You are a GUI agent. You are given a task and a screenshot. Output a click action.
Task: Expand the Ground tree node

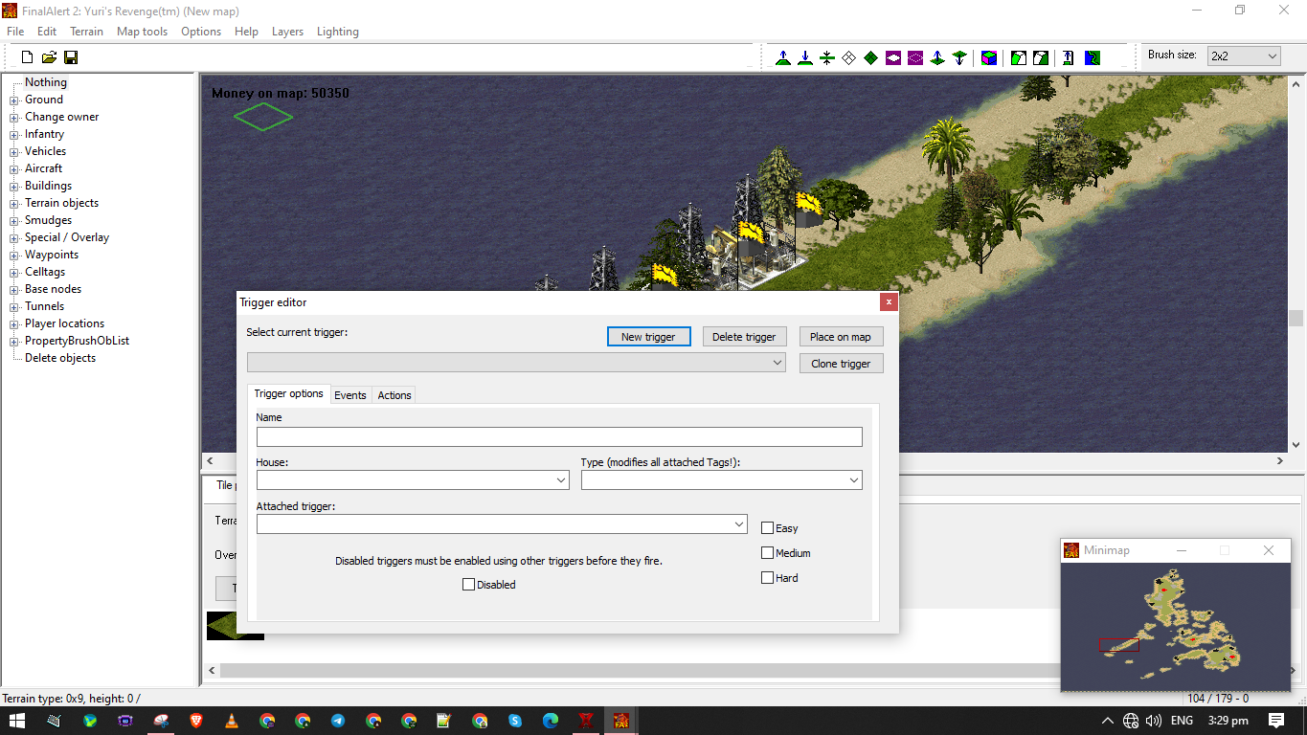click(x=14, y=100)
